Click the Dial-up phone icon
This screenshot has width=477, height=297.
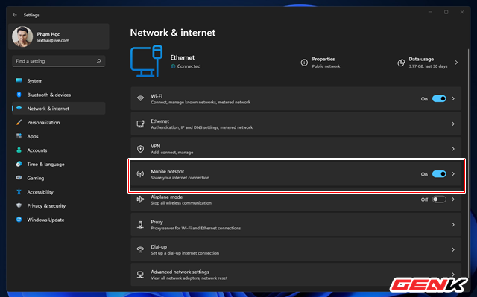[140, 249]
